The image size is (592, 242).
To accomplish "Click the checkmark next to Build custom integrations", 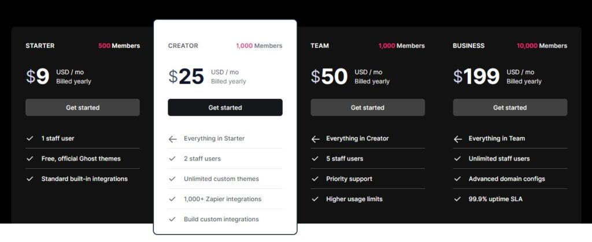I will click(172, 219).
